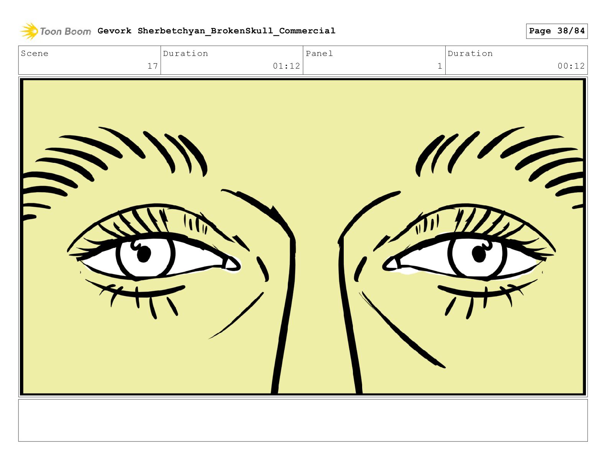607x469 pixels.
Task: Select the title 'Gevork Sherbetchyan_BrokenSkull_Commercial'
Action: [x=217, y=31]
